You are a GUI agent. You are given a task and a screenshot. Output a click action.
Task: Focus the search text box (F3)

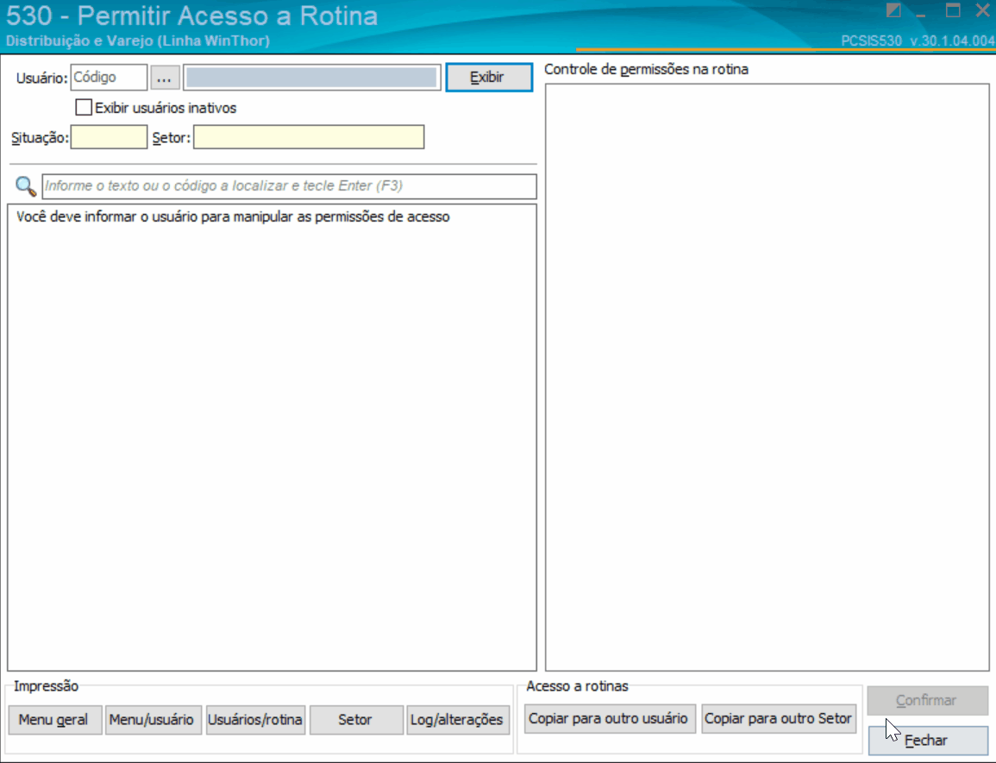click(x=289, y=186)
